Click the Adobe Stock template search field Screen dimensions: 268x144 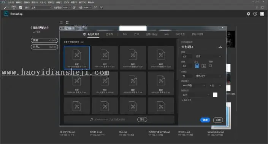[x=113, y=119]
